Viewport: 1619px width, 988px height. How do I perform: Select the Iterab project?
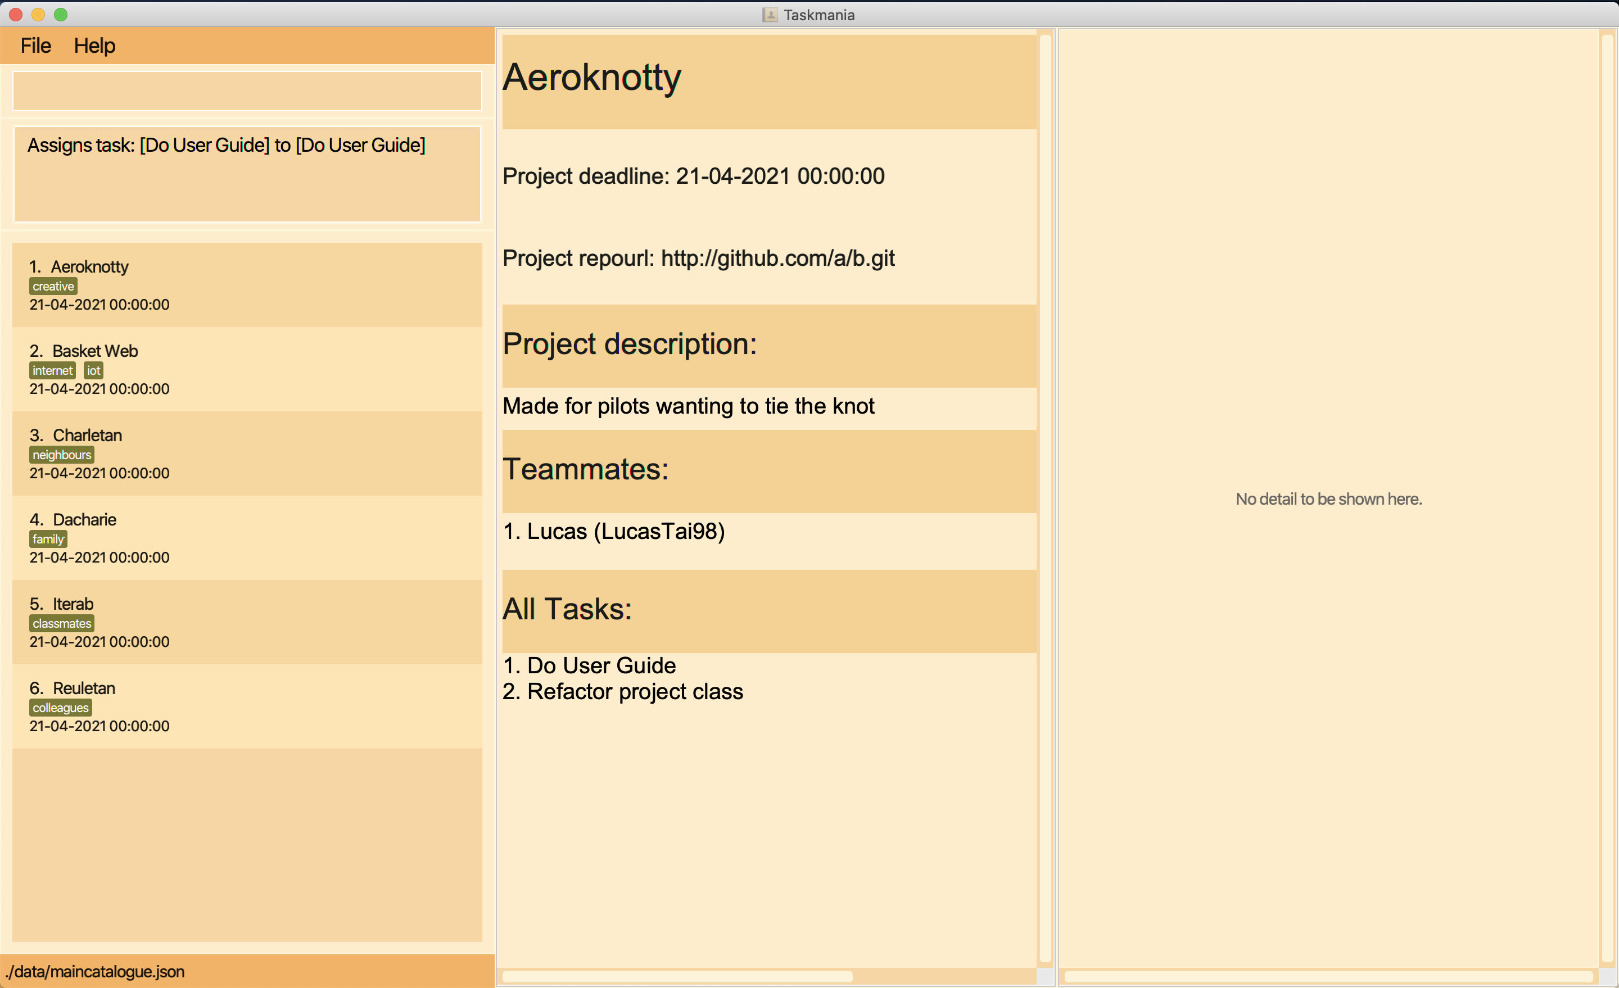pyautogui.click(x=247, y=622)
